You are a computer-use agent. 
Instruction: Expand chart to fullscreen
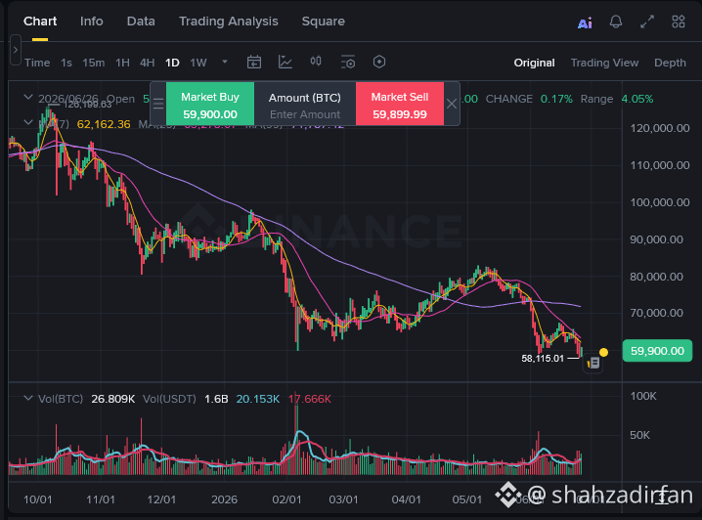pyautogui.click(x=647, y=22)
